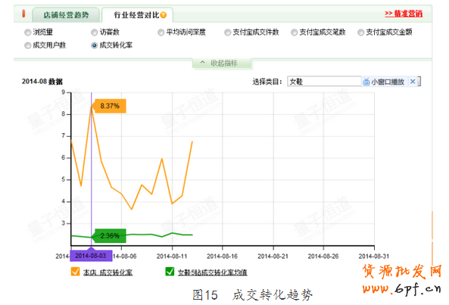The height and width of the screenshot is (305, 449).
Task: Click the collapse arrow on 收起指标
Action: (202, 62)
